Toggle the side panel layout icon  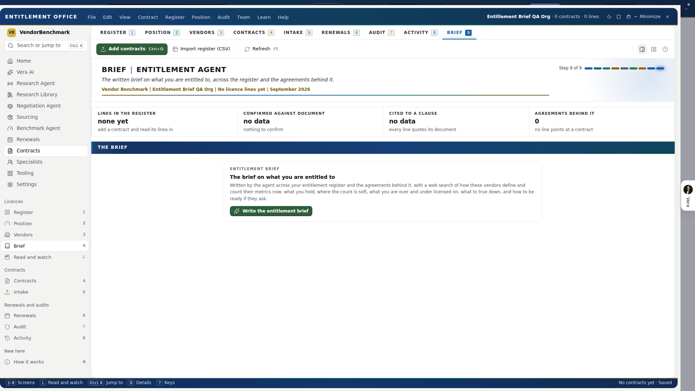[x=642, y=49]
